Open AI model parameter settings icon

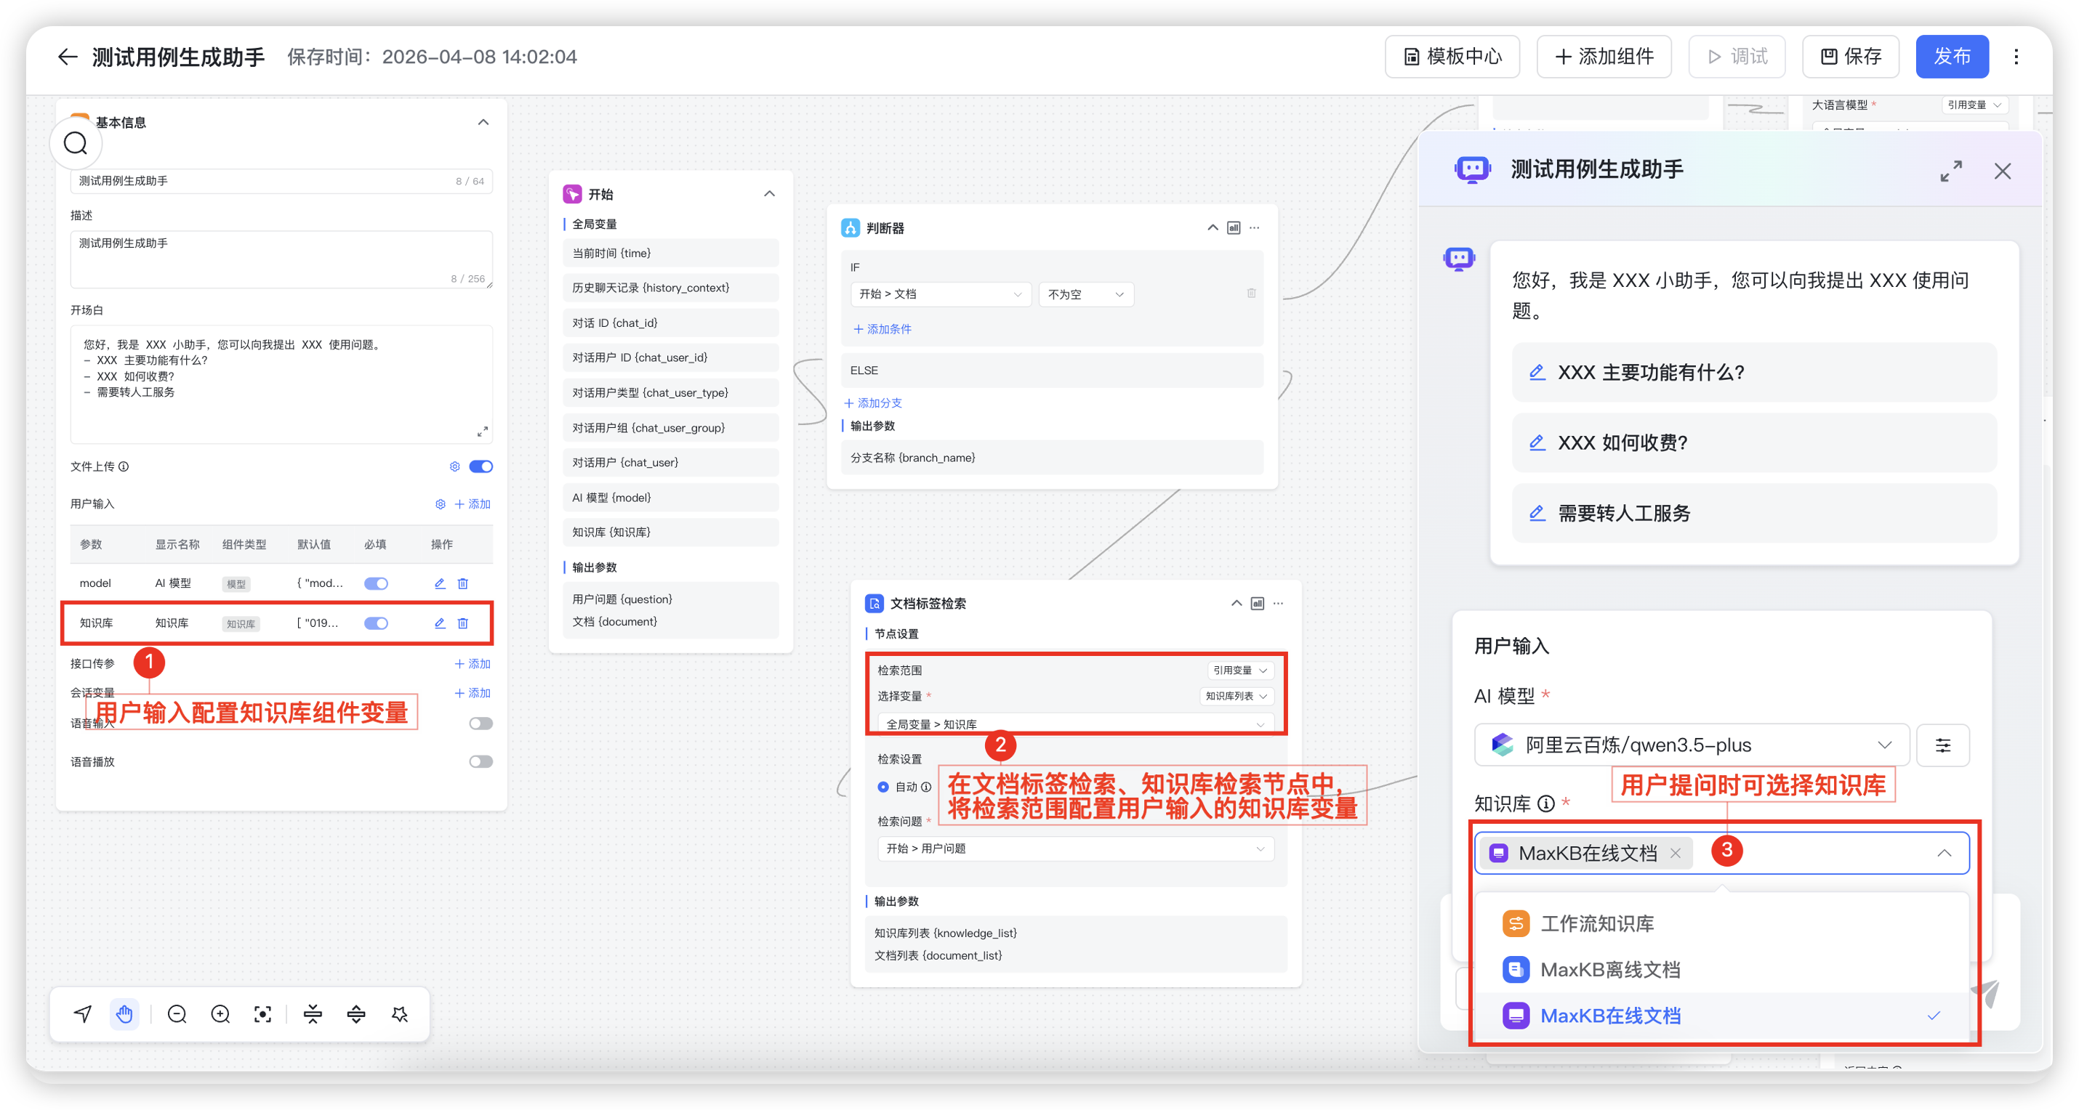1942,745
